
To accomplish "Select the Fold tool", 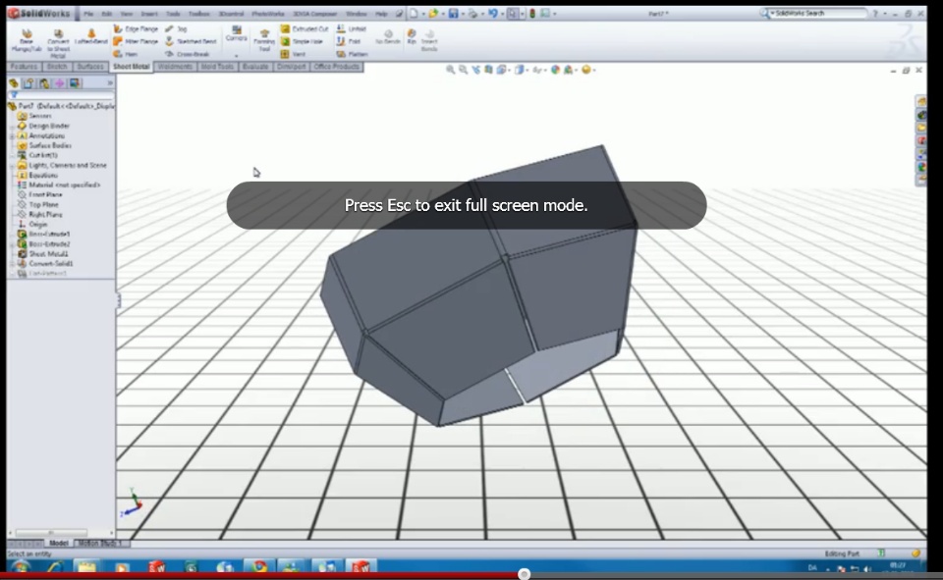I will pos(348,41).
